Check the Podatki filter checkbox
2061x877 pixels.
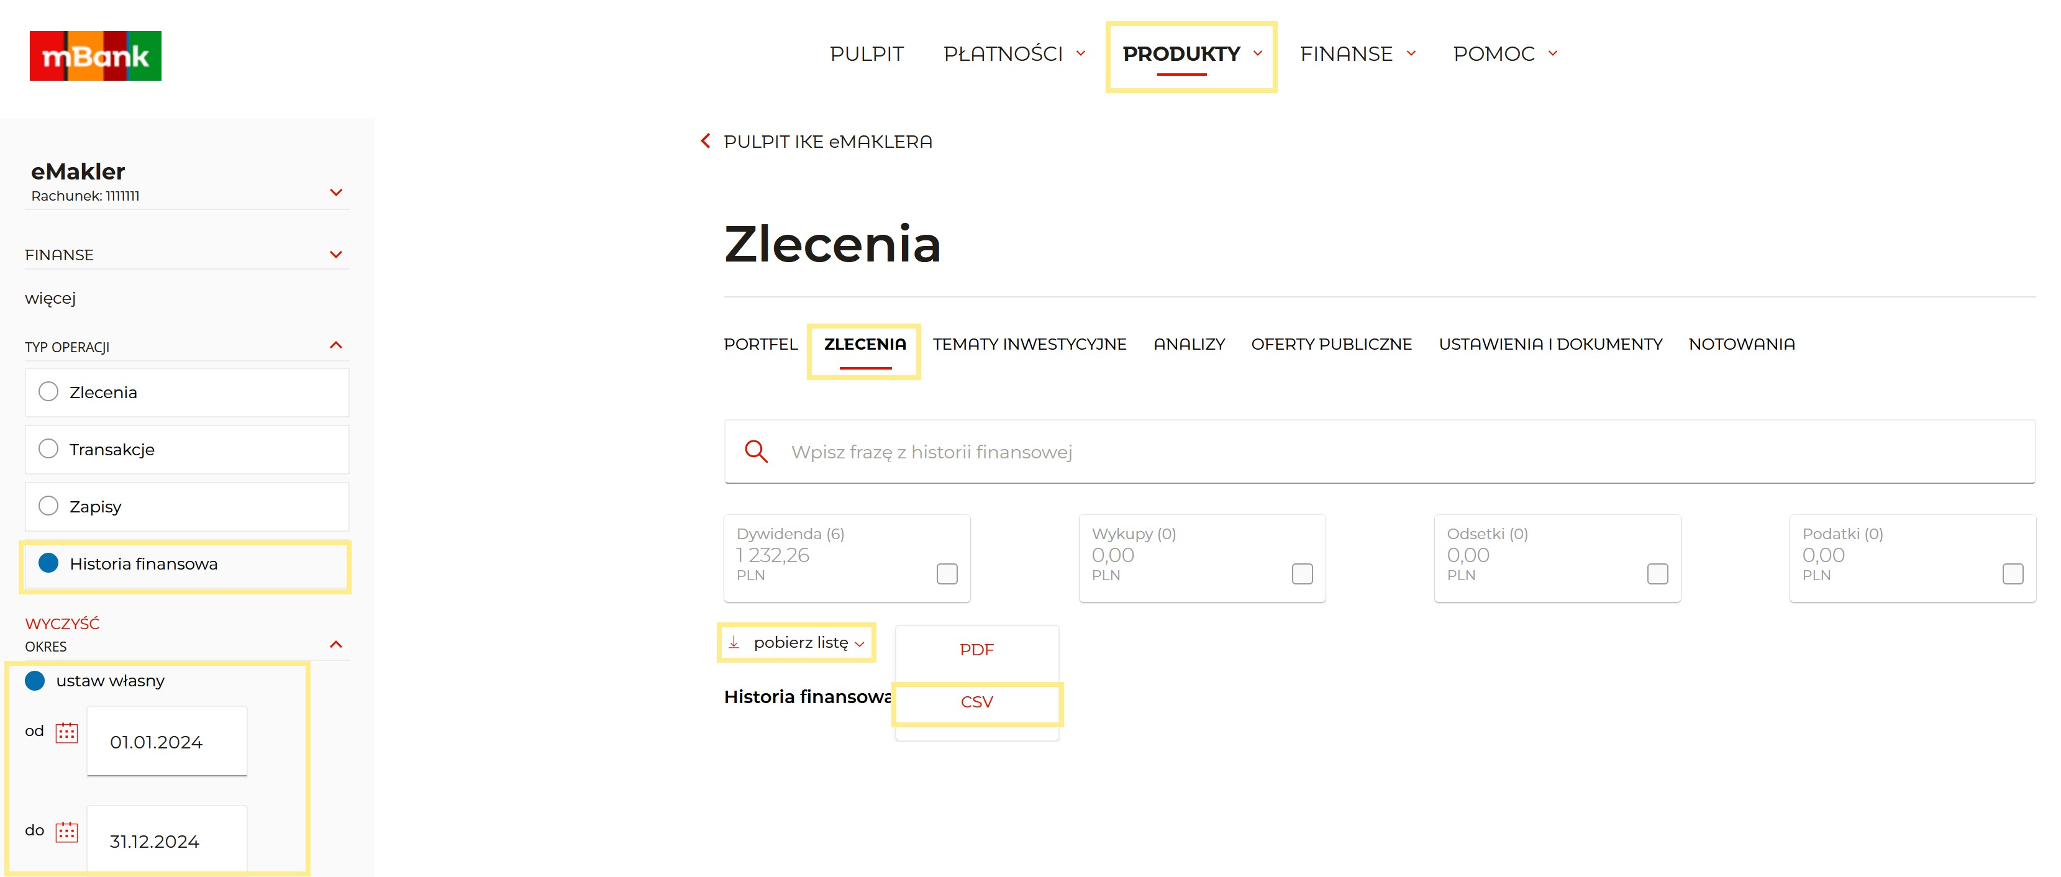coord(2012,574)
